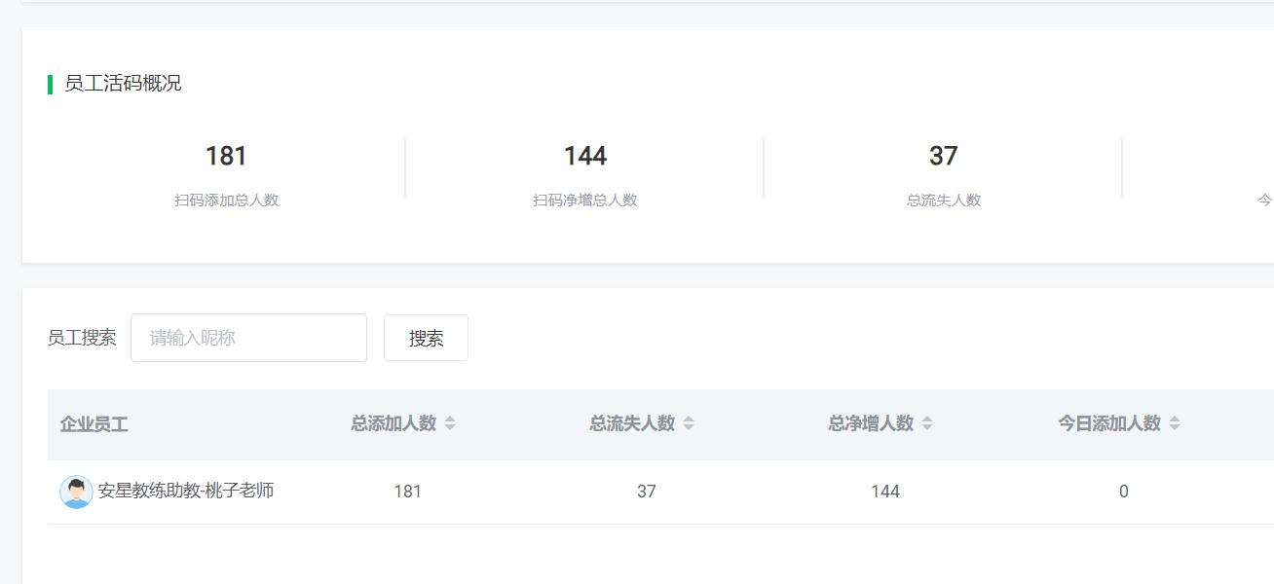Screen dimensions: 1274x584
Task: Sort by 总流失人数 column arrows
Action: pyautogui.click(x=689, y=423)
